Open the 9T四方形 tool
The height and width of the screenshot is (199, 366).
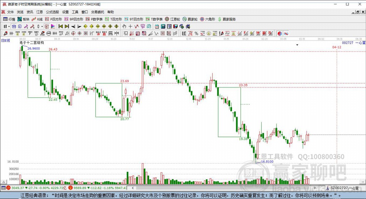click(x=134, y=19)
